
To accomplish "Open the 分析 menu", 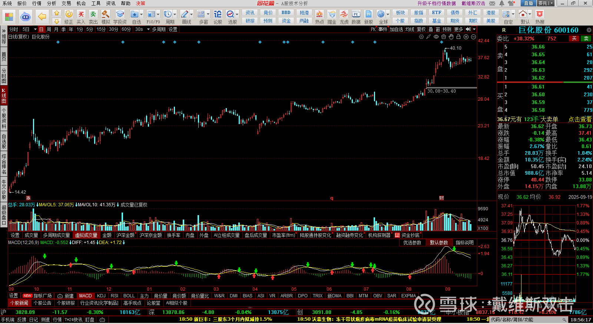I will pos(52,3).
